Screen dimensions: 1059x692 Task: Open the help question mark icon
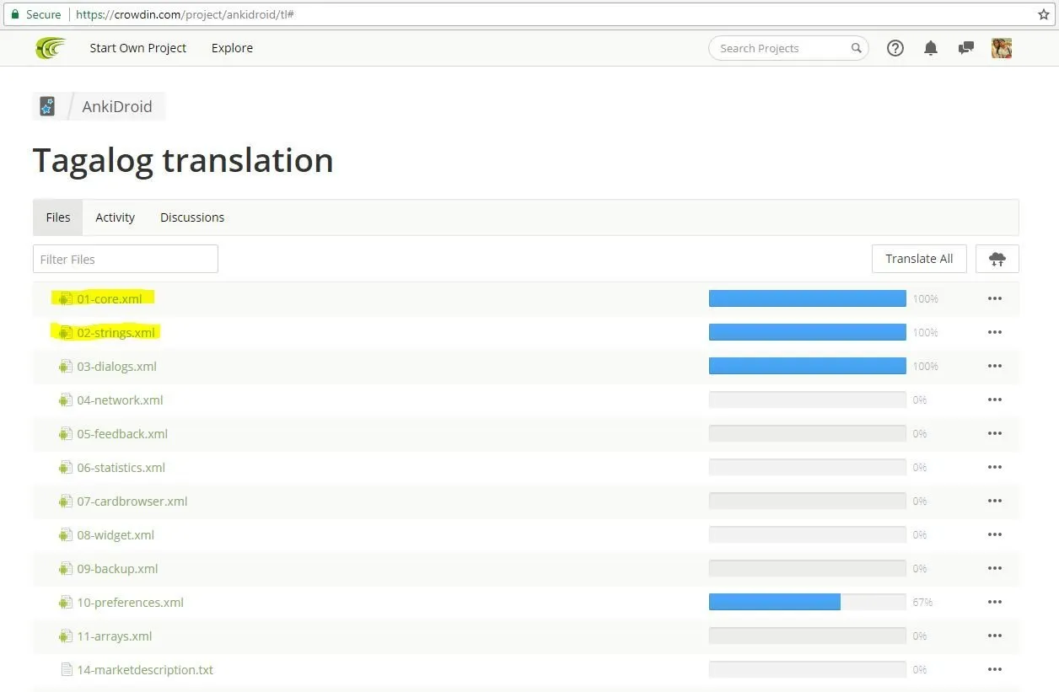(x=895, y=48)
